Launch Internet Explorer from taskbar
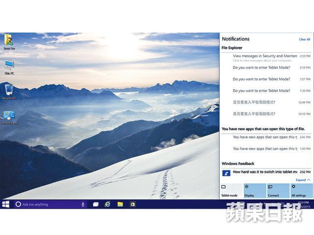 coord(107,204)
